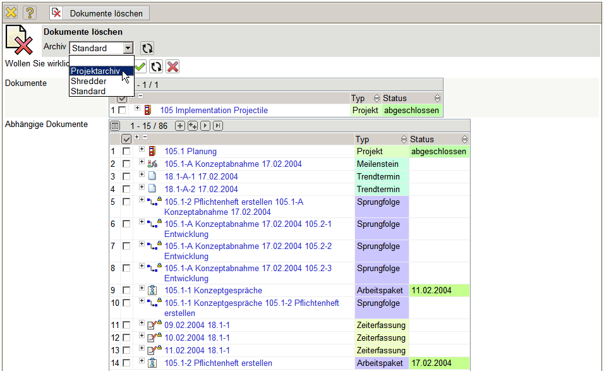Screen dimensions: 604x371
Task: Check the box for 105.1 Planung
Action: pyautogui.click(x=126, y=152)
